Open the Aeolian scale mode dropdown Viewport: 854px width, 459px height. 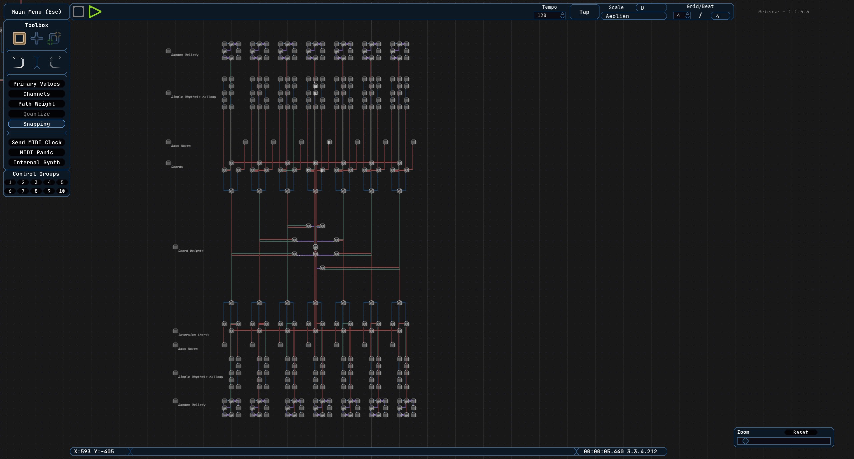[x=633, y=16]
